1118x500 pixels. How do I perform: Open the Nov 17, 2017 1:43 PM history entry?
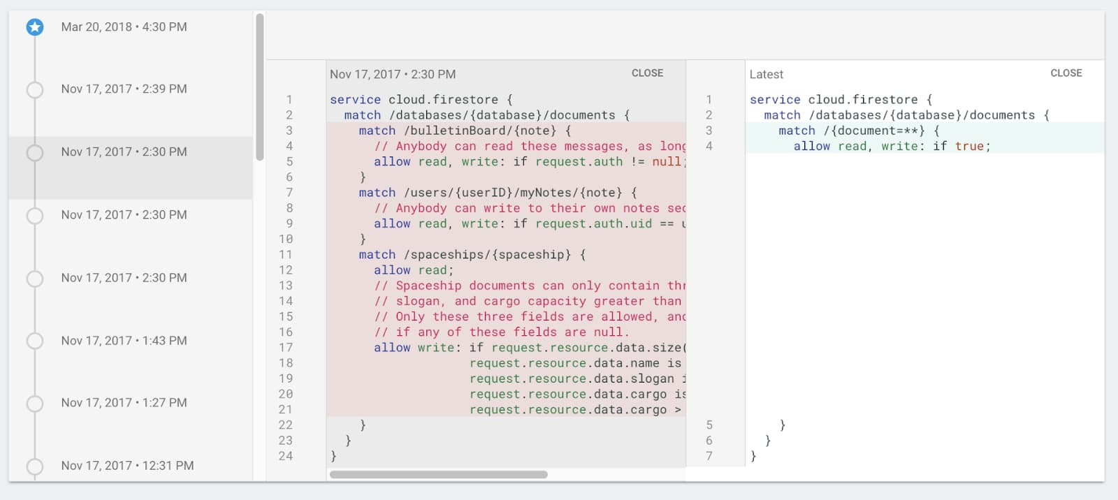(x=131, y=341)
